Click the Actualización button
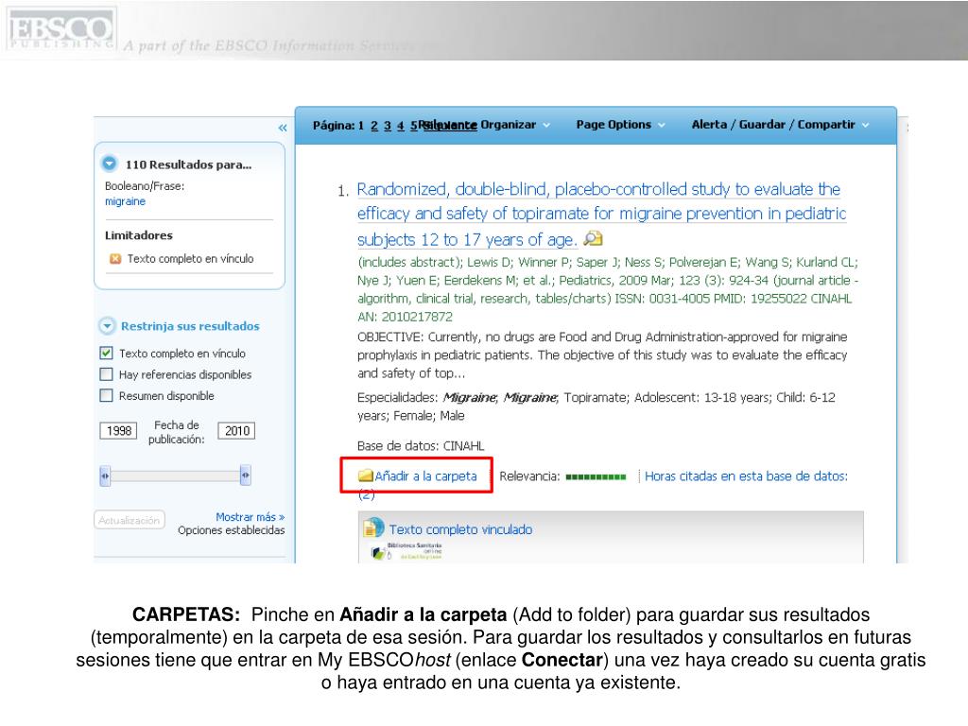Viewport: 968px width, 726px height. click(129, 520)
